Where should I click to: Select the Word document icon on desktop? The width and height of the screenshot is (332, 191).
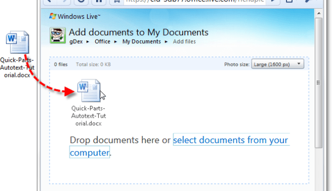point(18,43)
